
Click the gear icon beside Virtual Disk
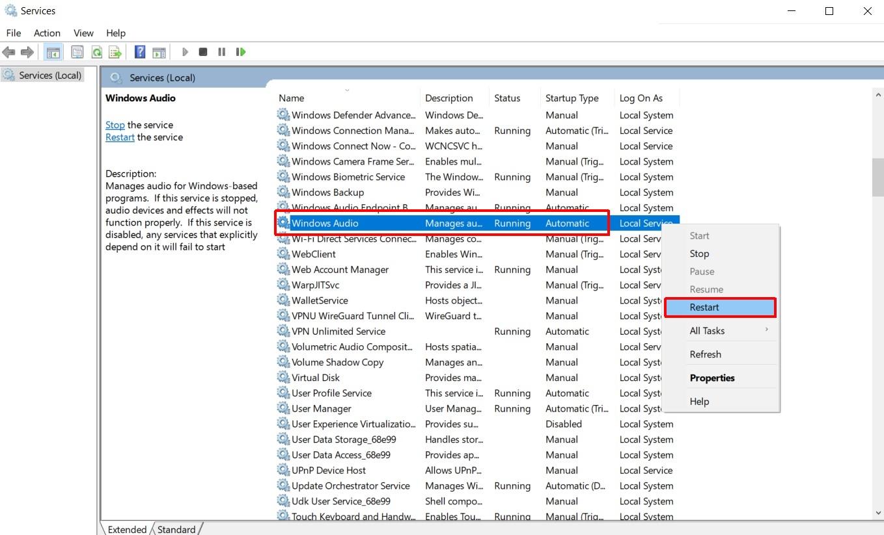[283, 378]
